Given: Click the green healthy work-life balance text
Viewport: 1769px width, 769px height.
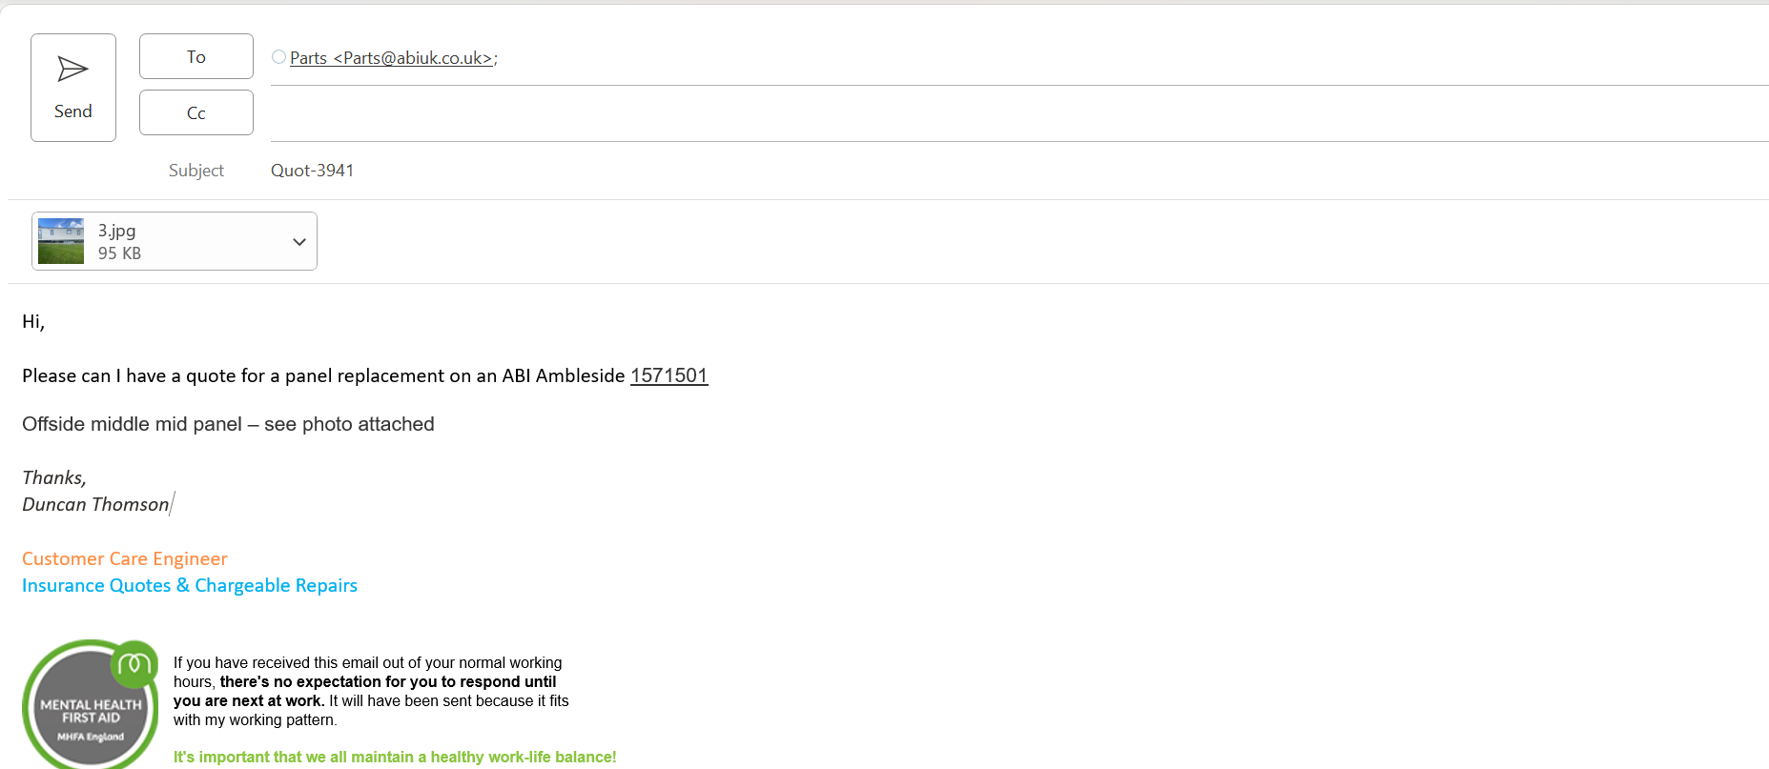Looking at the screenshot, I should pos(395,757).
